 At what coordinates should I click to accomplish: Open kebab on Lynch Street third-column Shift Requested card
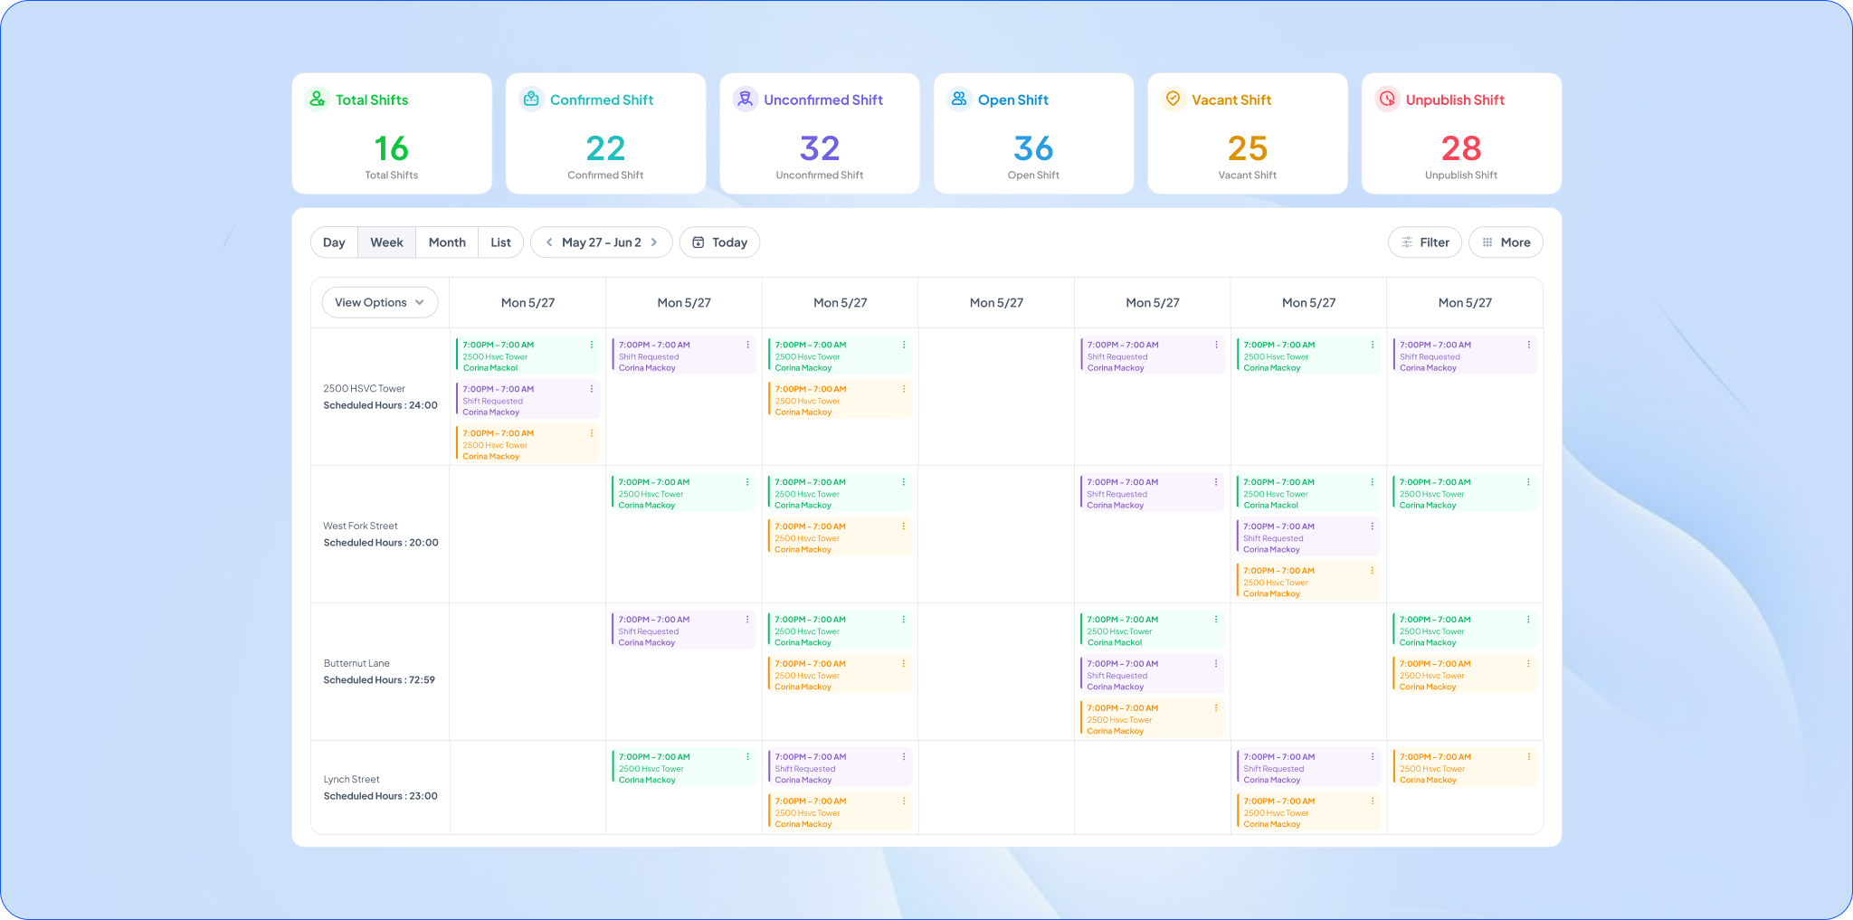click(904, 757)
